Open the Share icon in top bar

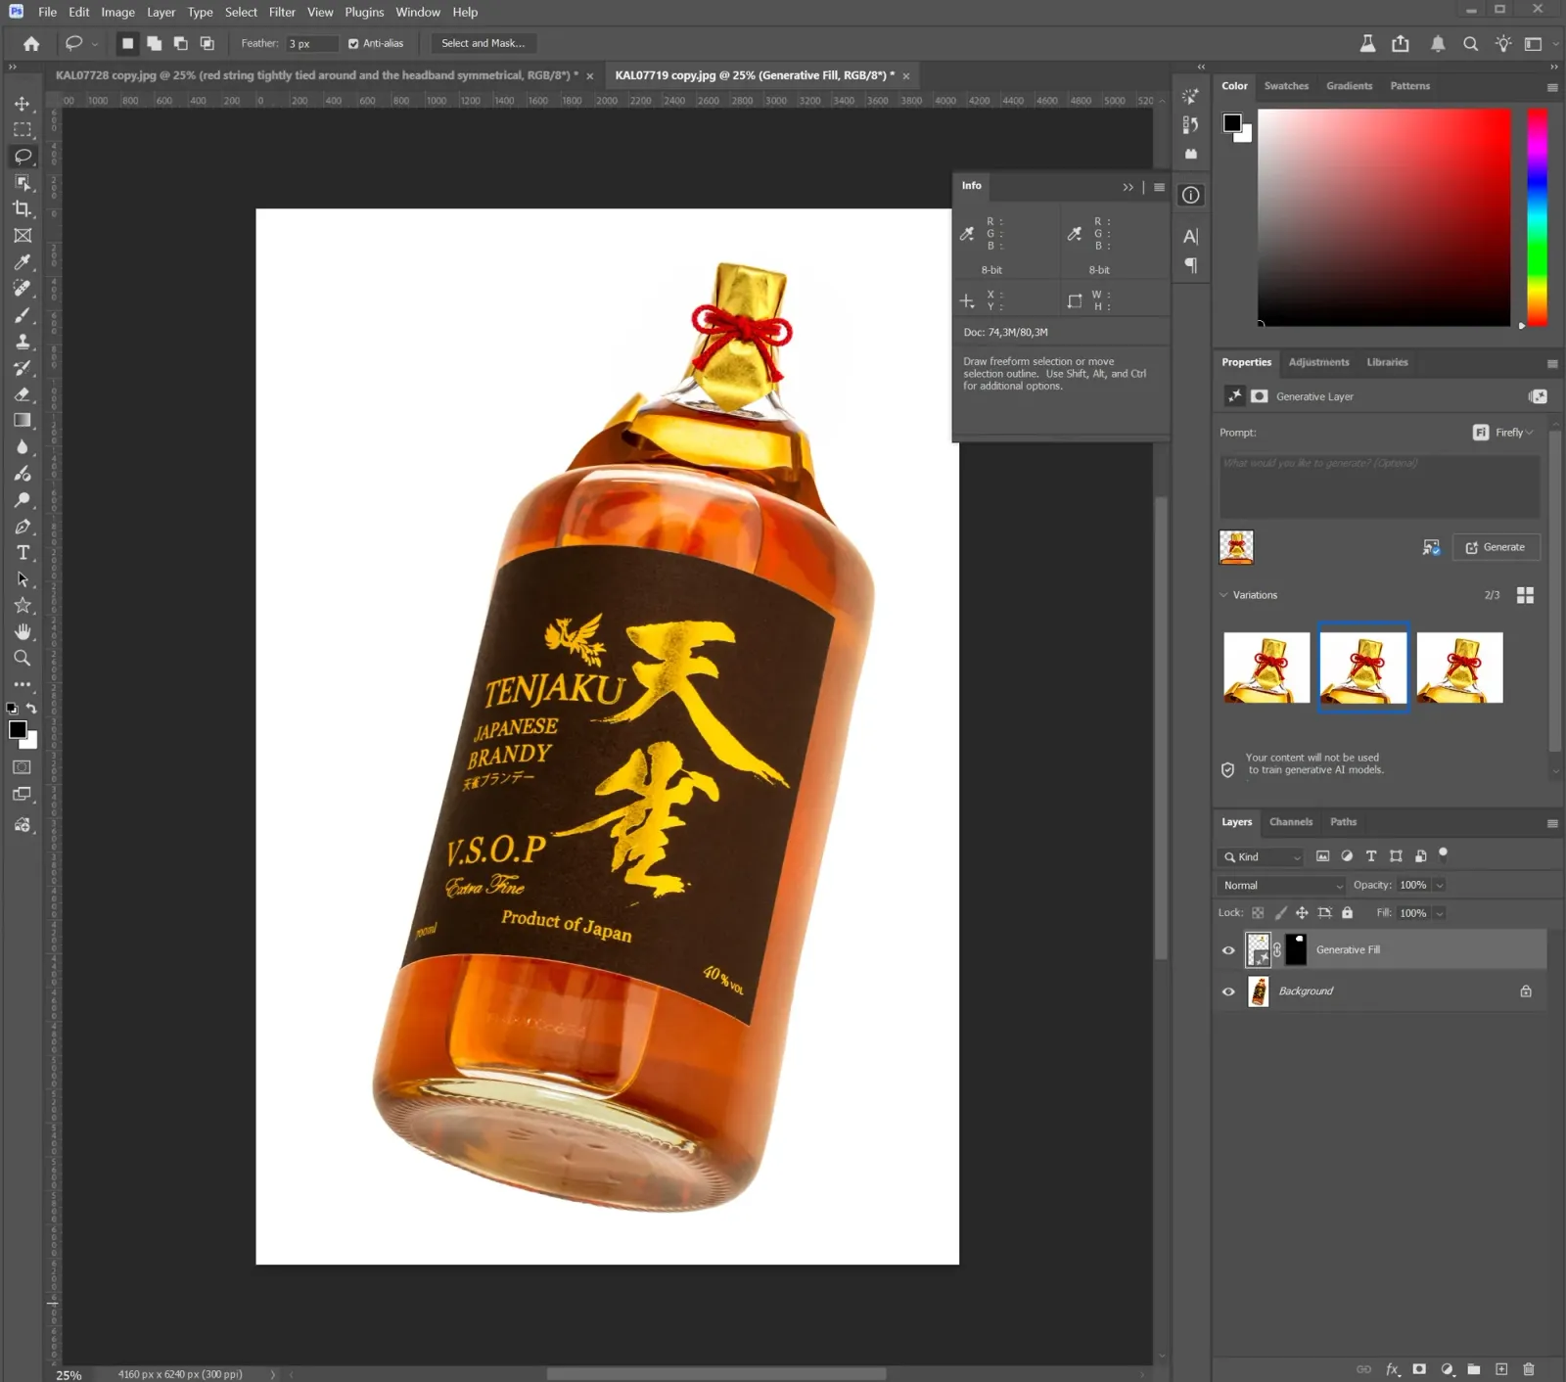1401,43
